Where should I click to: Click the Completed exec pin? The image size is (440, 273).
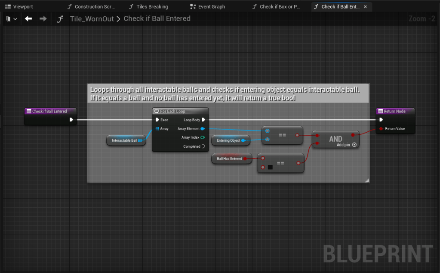(203, 146)
